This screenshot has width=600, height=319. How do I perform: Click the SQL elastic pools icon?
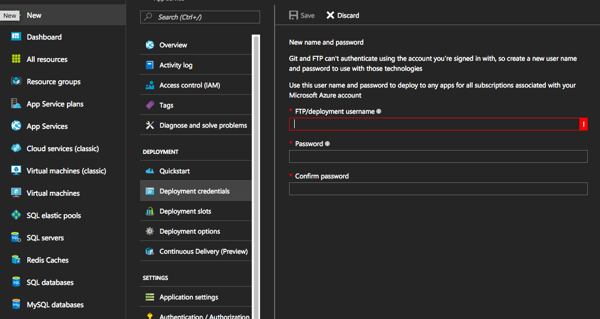[16, 215]
